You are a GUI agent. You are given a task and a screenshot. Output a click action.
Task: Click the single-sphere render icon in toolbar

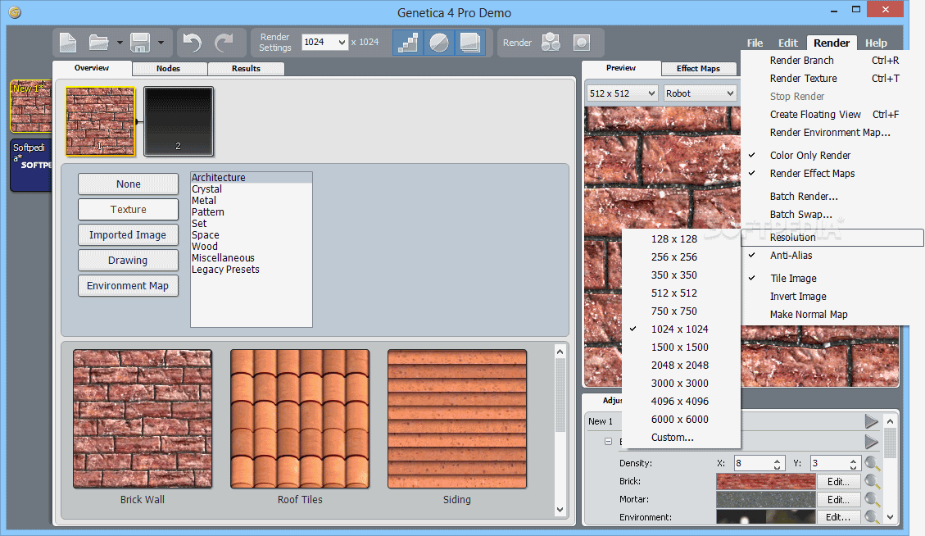pyautogui.click(x=582, y=43)
